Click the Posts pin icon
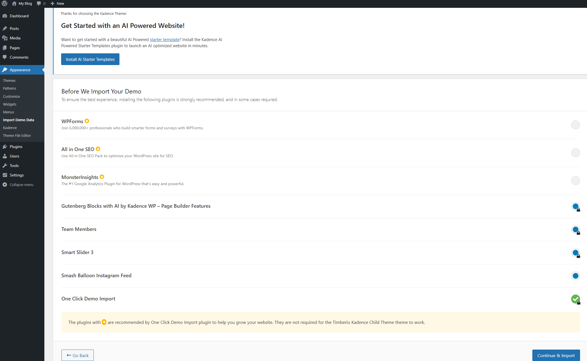Viewport: 587px width, 361px height. [5, 28]
